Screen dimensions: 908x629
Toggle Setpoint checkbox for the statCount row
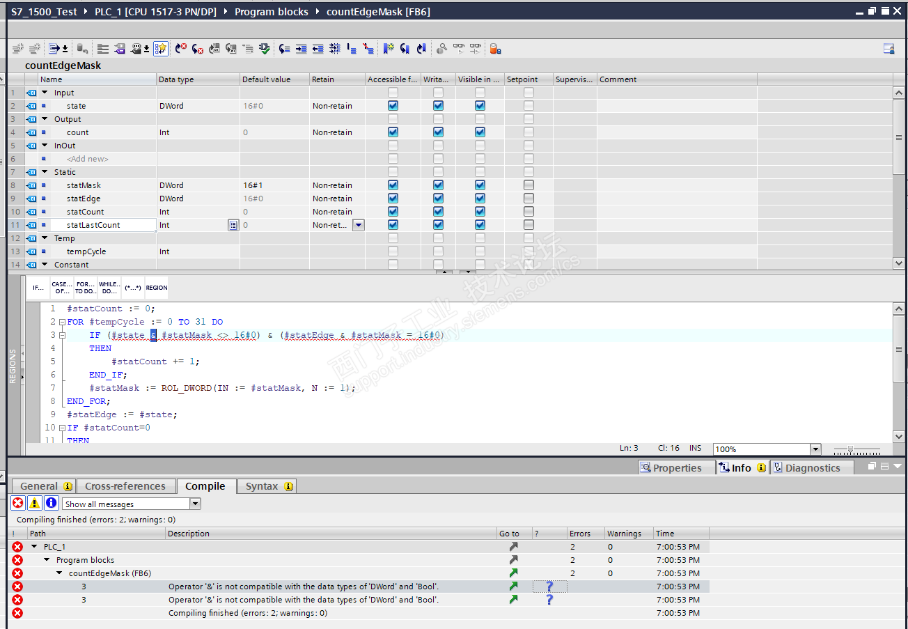point(529,212)
